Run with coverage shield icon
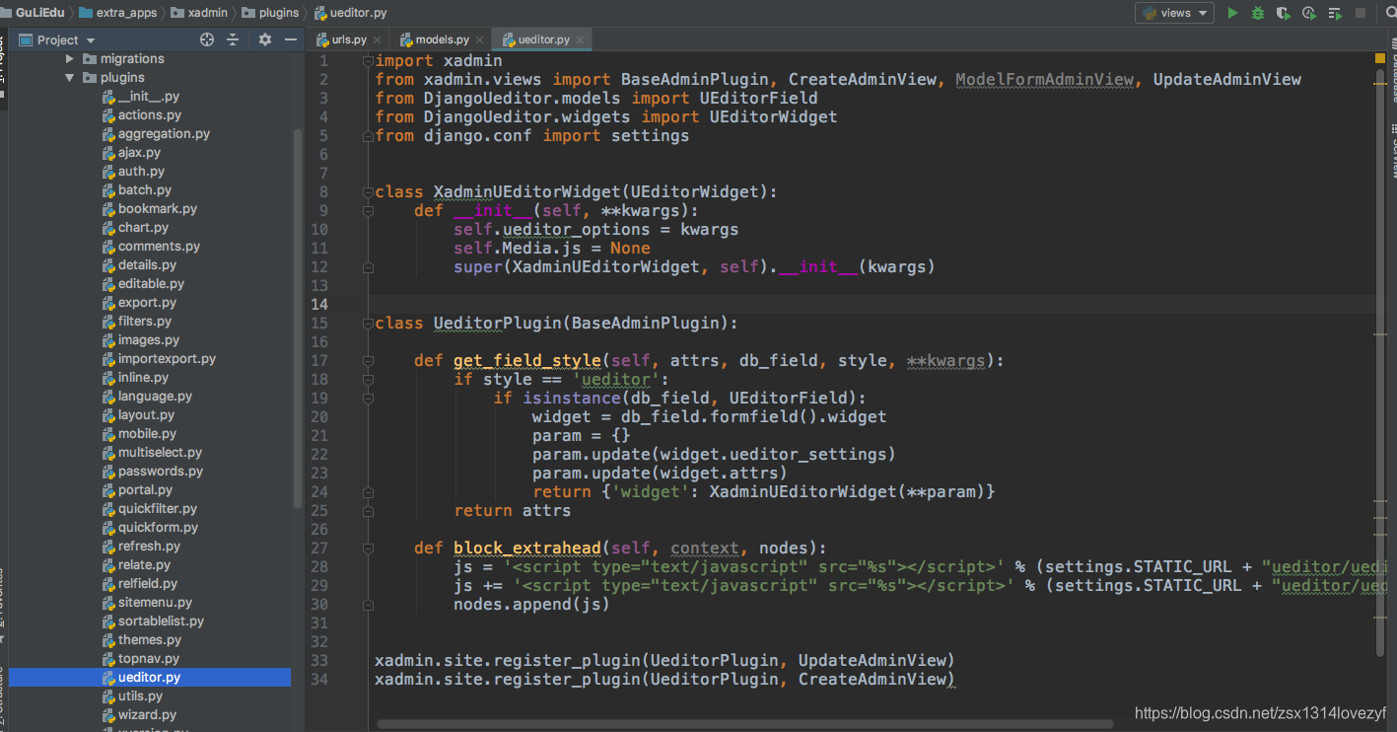Image resolution: width=1397 pixels, height=732 pixels. click(x=1283, y=13)
